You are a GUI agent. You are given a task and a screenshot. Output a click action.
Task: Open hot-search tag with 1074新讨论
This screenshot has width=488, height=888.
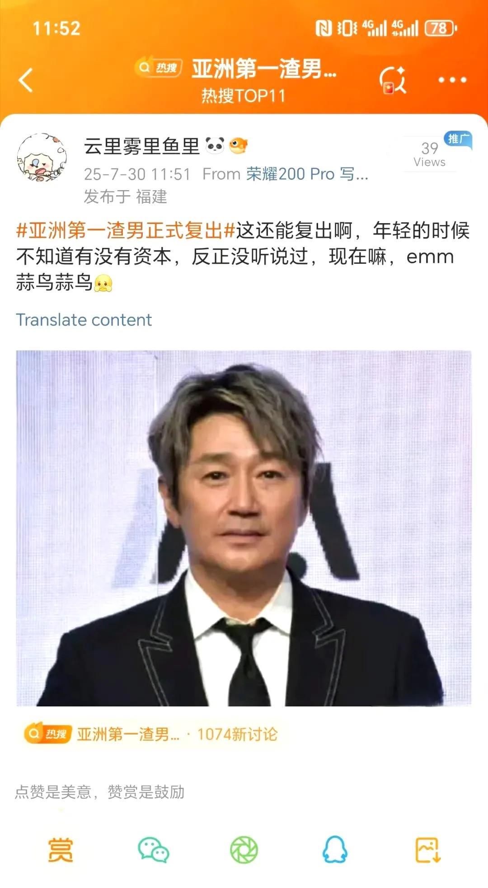click(x=152, y=734)
